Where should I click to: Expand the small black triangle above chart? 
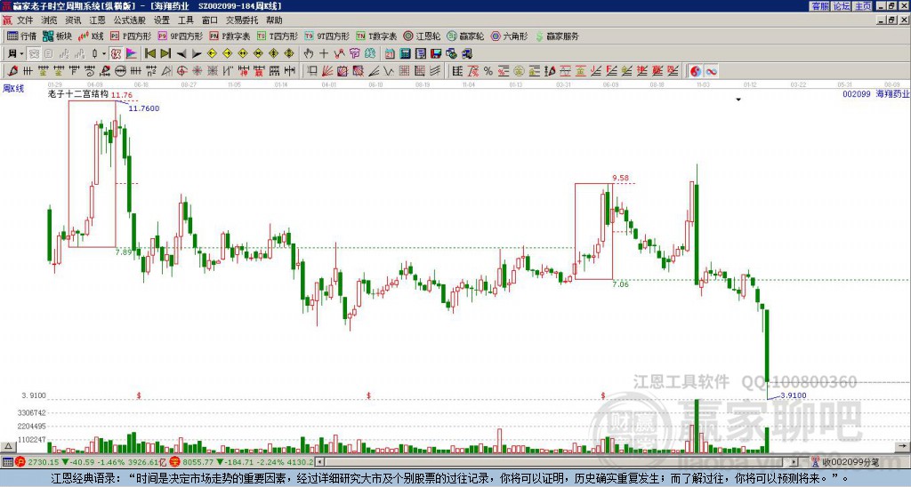pos(738,100)
